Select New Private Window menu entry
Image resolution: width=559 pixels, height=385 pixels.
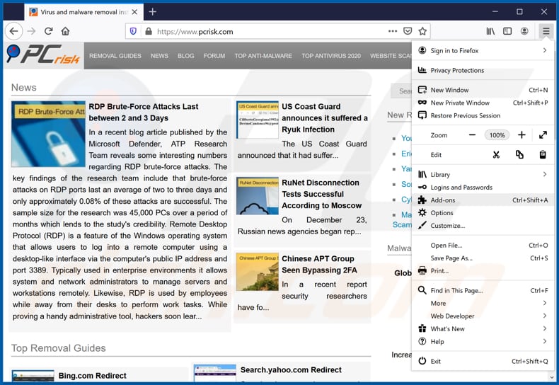click(460, 103)
